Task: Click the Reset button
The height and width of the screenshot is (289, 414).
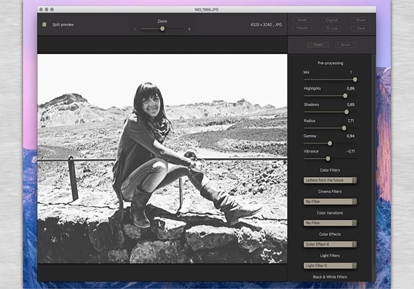Action: [x=302, y=20]
